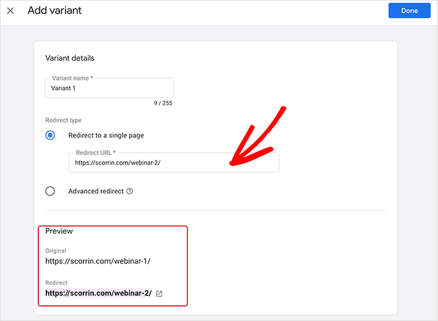Click the 'Variant details' heading
This screenshot has width=438, height=321.
(x=70, y=58)
